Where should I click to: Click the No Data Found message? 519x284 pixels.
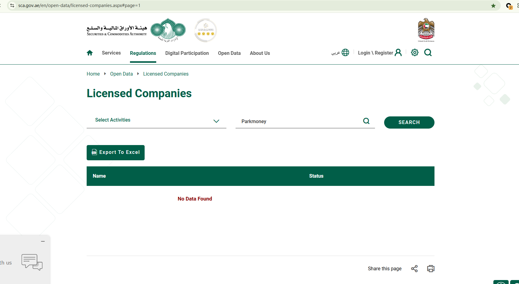click(x=195, y=199)
